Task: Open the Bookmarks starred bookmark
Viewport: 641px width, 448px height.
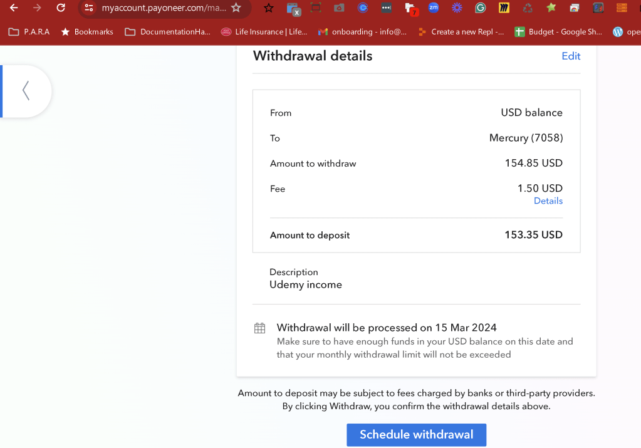Action: [87, 32]
